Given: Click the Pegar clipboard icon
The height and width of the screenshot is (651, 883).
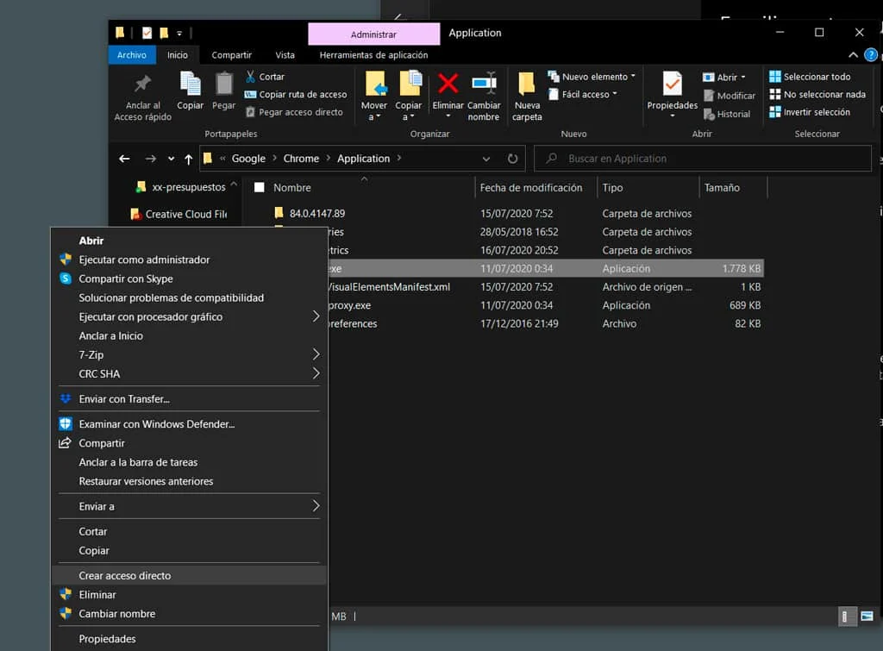Looking at the screenshot, I should pyautogui.click(x=224, y=85).
